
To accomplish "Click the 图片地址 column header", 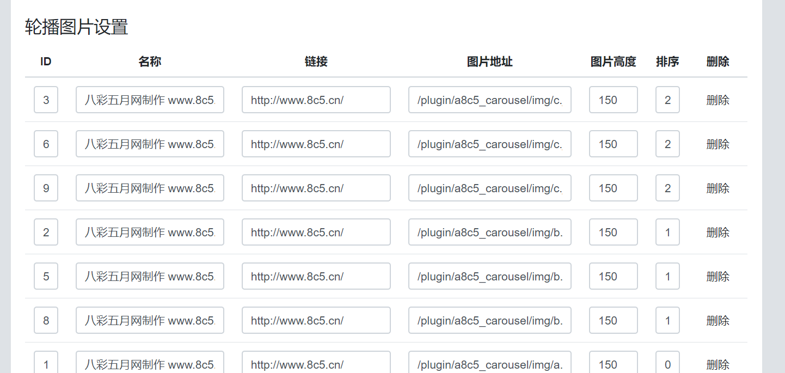I will (x=490, y=62).
